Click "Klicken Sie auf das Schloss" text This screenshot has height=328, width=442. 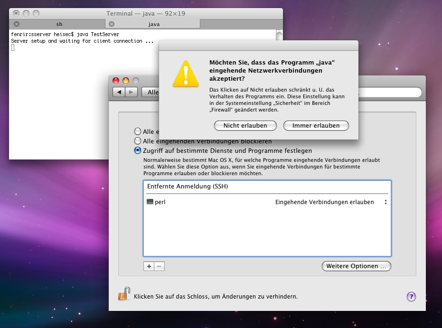[x=216, y=297]
